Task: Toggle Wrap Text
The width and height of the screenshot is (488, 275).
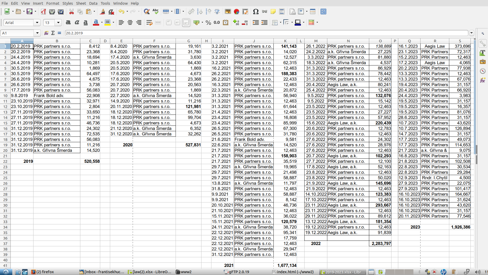Action: click(x=149, y=22)
